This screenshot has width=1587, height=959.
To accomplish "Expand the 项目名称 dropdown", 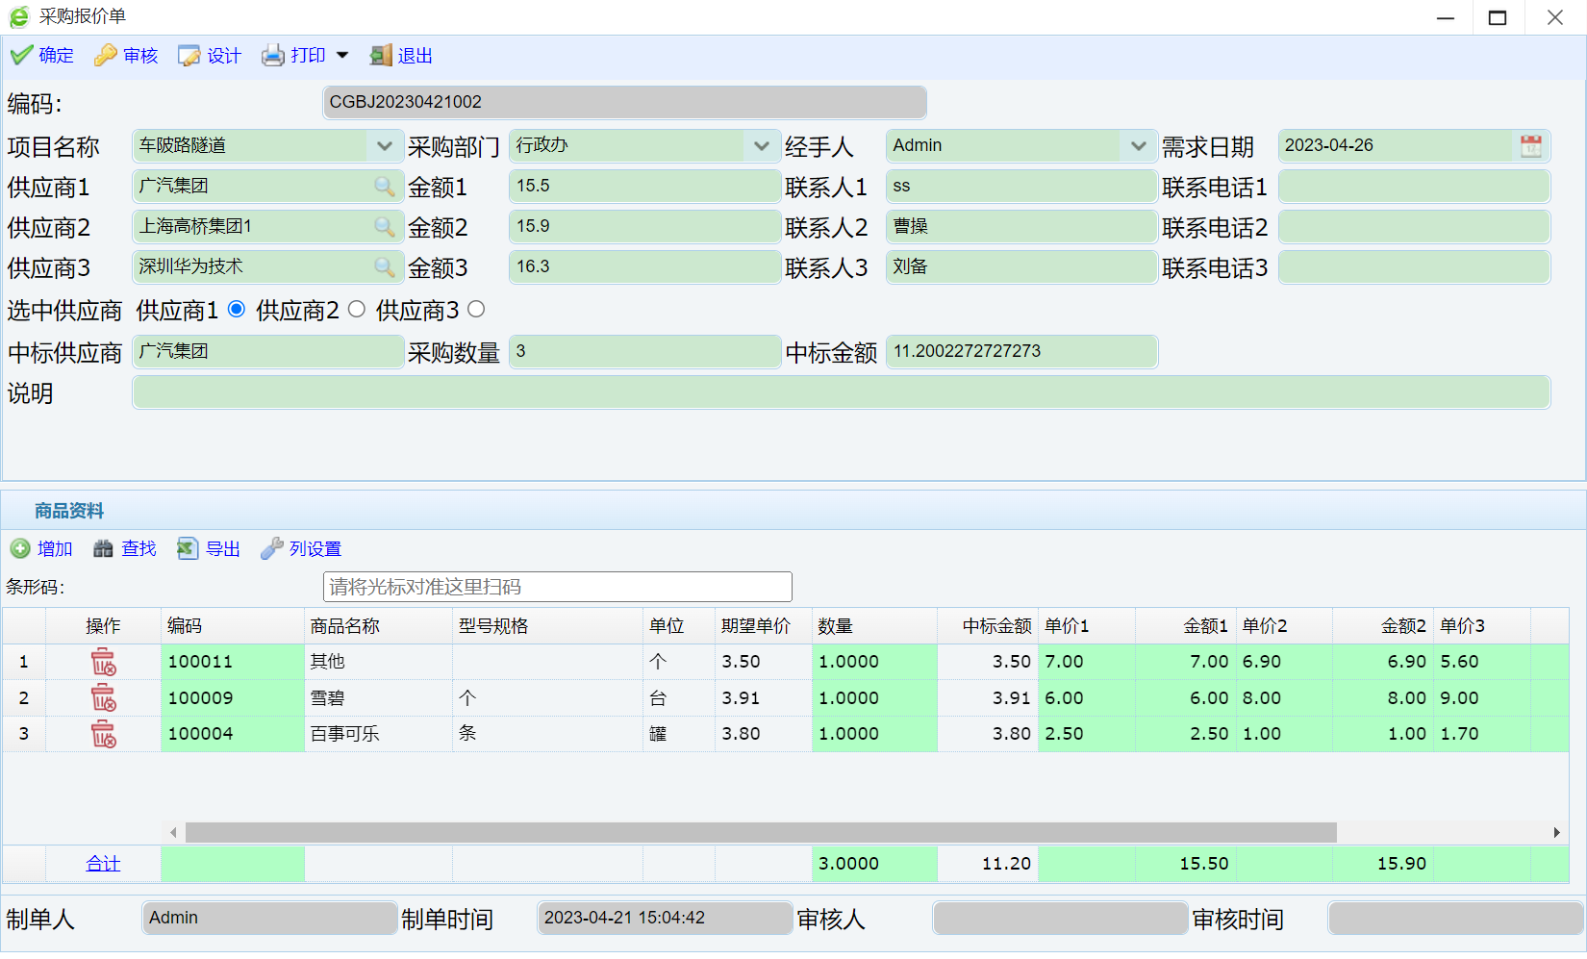I will (384, 146).
